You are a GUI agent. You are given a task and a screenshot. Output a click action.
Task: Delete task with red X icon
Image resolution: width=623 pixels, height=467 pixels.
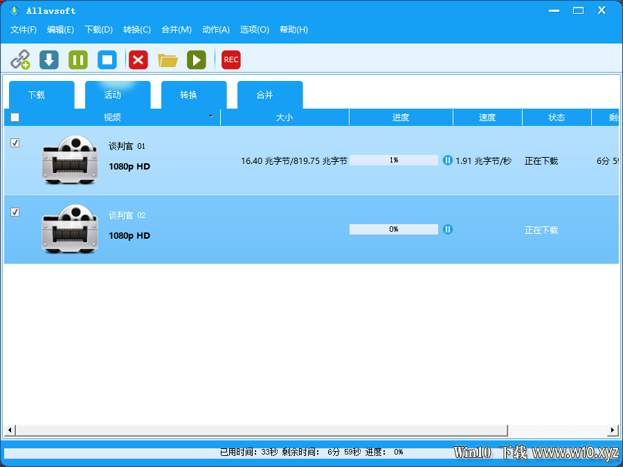click(x=138, y=59)
